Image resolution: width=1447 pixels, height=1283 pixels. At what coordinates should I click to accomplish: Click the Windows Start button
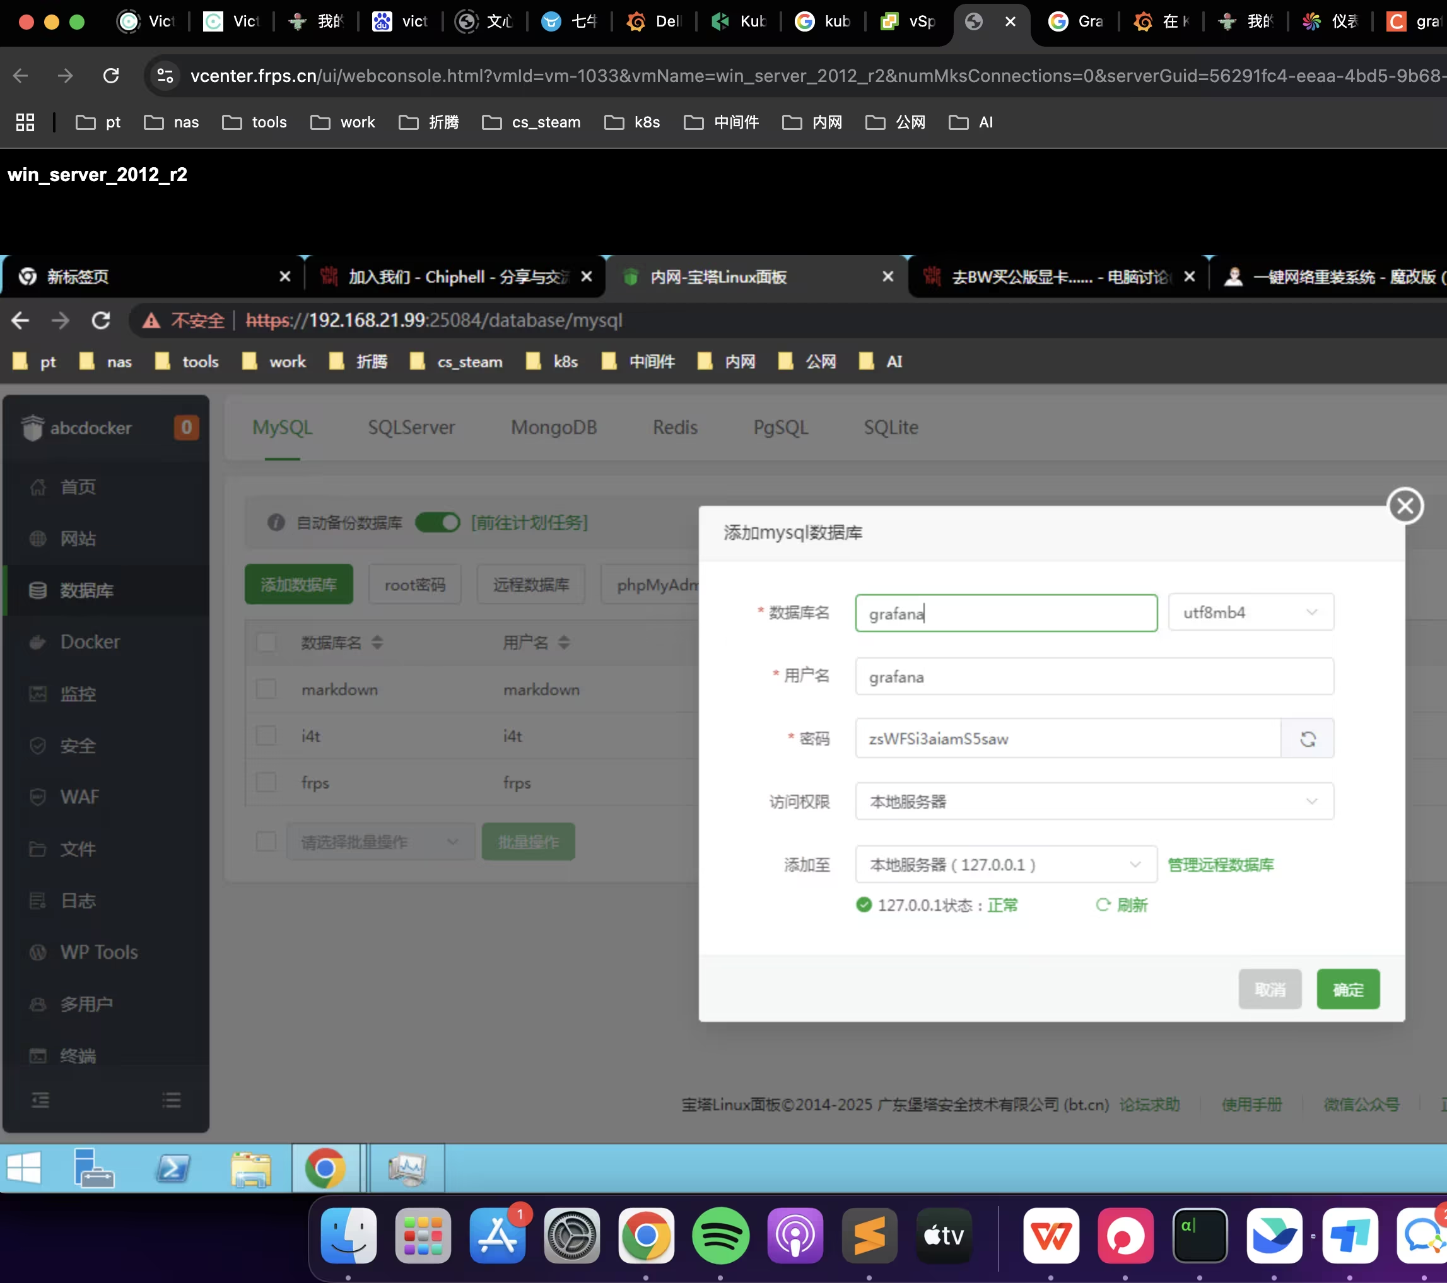coord(23,1168)
